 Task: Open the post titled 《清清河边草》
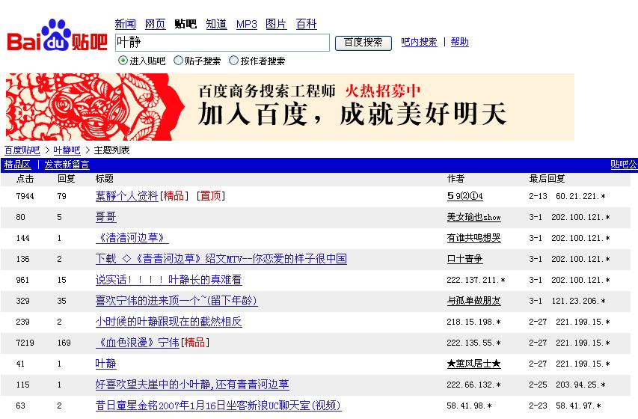[x=132, y=238]
